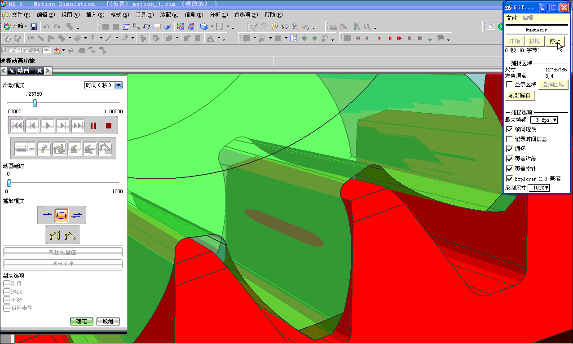Click the Zoom magnifier tool
Image resolution: width=573 pixels, height=344 pixels.
point(137,26)
